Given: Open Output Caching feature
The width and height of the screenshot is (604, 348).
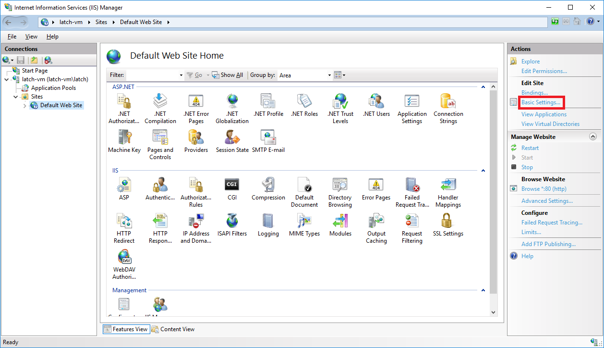Looking at the screenshot, I should click(x=376, y=228).
